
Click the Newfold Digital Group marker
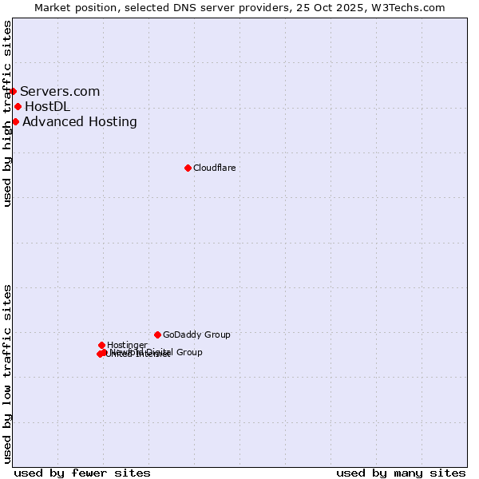pos(105,352)
